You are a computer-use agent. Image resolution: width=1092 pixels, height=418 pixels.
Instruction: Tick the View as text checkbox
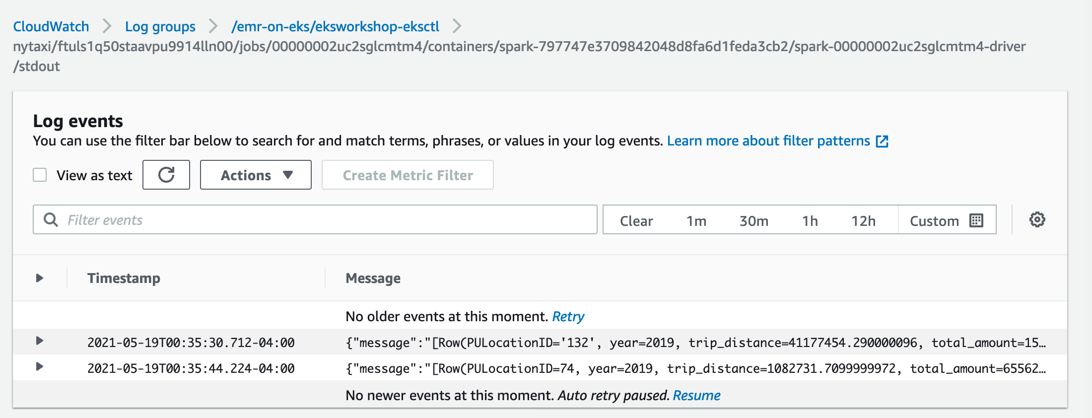click(40, 175)
